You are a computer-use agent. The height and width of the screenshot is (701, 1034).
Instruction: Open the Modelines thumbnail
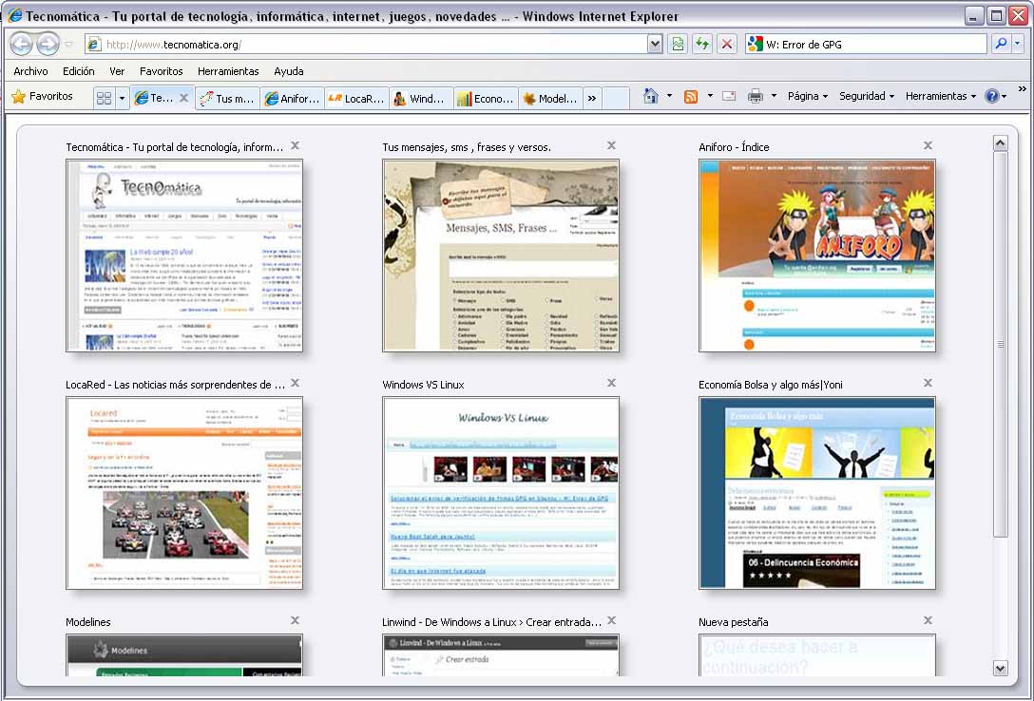[x=184, y=654]
